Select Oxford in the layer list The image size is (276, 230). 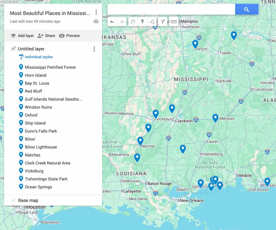[x=31, y=115]
